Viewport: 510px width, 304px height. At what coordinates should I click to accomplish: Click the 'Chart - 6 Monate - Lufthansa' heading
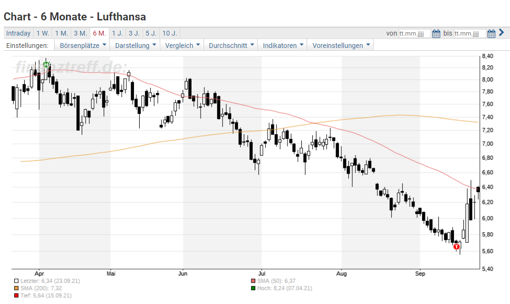75,17
